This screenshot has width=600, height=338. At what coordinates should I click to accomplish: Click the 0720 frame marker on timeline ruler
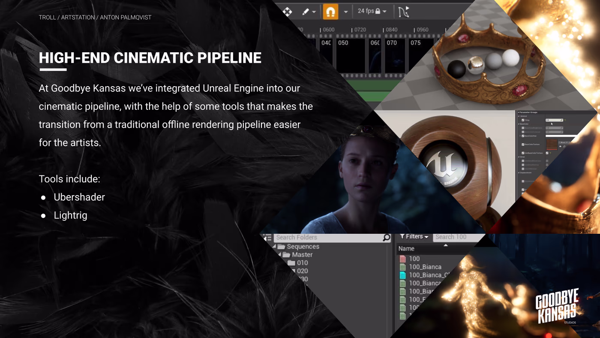click(359, 30)
